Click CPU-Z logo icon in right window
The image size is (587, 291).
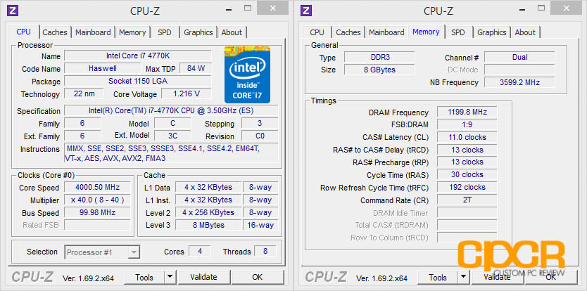[x=306, y=11]
